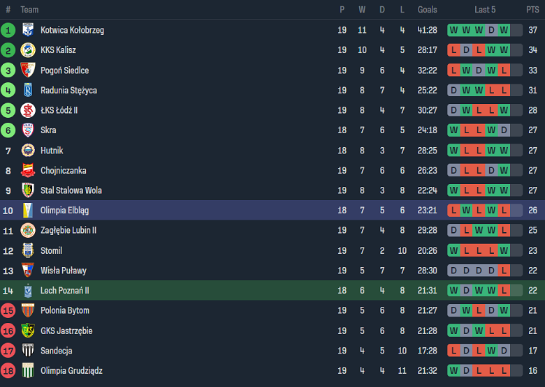The height and width of the screenshot is (387, 545).
Task: Click the Chojniczanka team logo
Action: point(28,170)
